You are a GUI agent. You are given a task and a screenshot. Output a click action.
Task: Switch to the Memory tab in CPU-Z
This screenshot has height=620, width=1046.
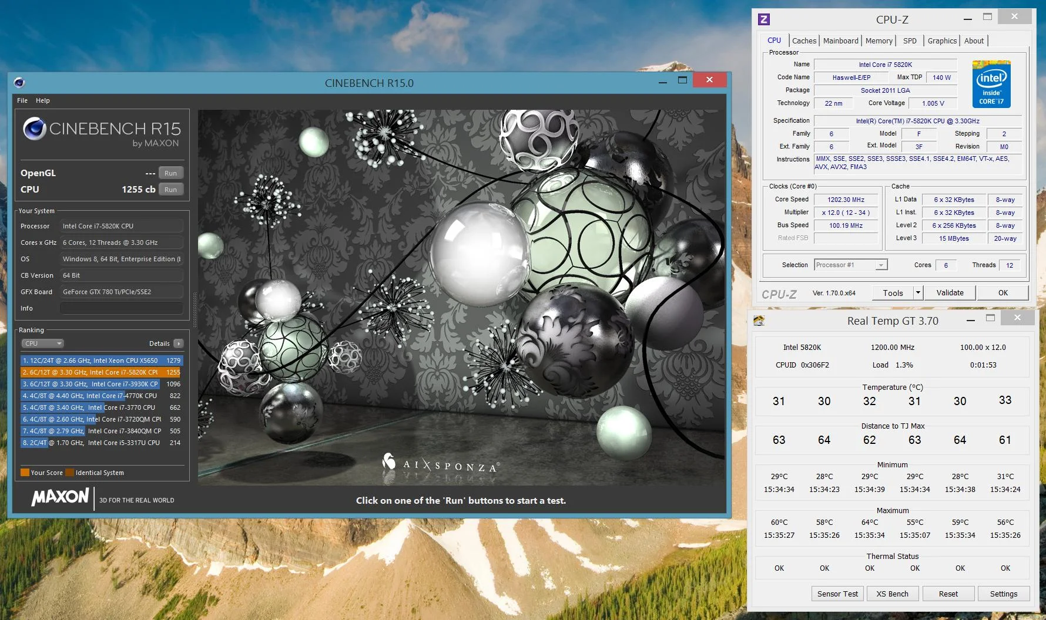click(x=879, y=41)
